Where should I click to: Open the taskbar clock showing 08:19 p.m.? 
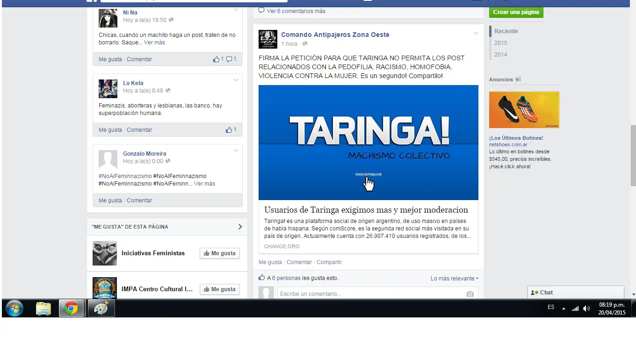click(x=612, y=309)
